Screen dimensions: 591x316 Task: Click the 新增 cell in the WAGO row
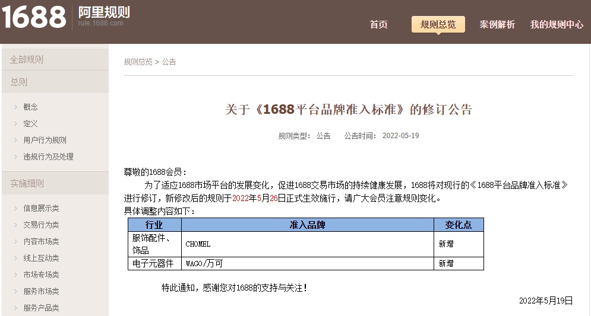(459, 264)
